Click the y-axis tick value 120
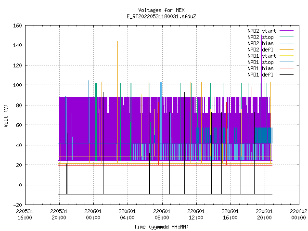 17,65
